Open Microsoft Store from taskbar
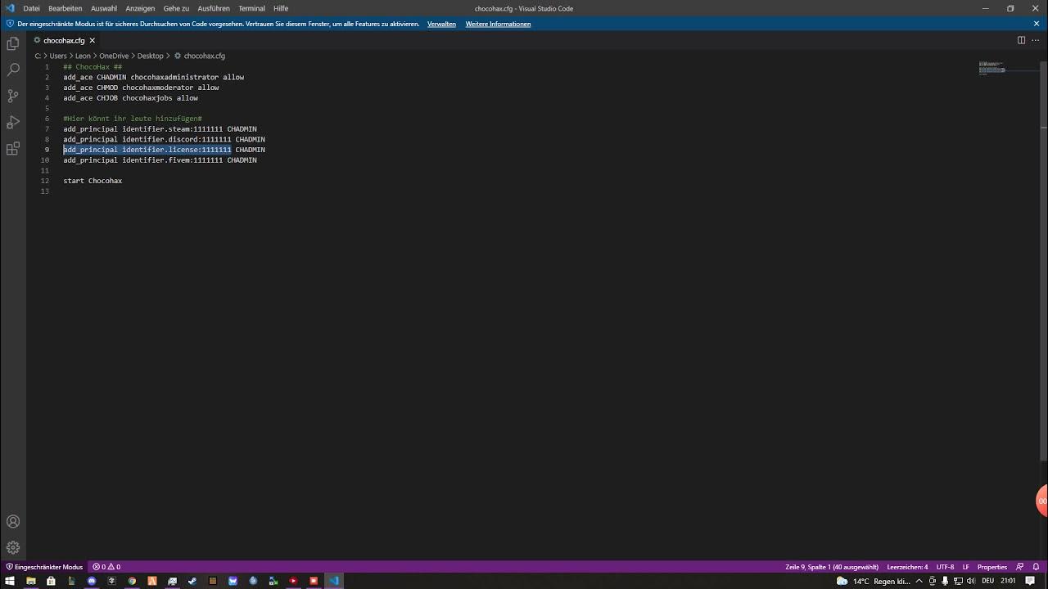This screenshot has width=1048, height=589. (x=51, y=581)
